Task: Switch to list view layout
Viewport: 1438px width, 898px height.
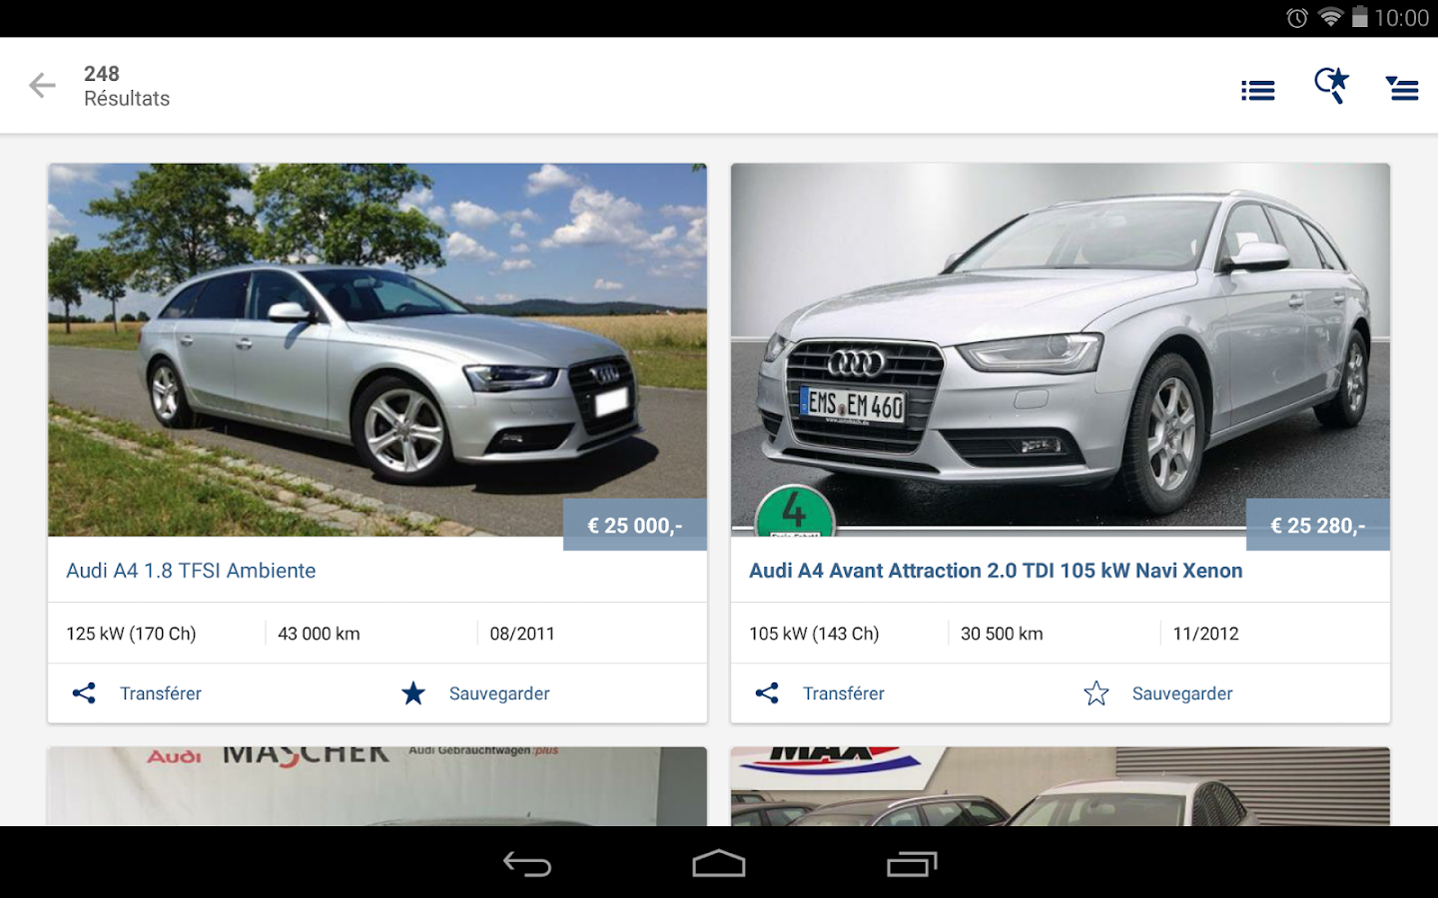Action: 1257,91
